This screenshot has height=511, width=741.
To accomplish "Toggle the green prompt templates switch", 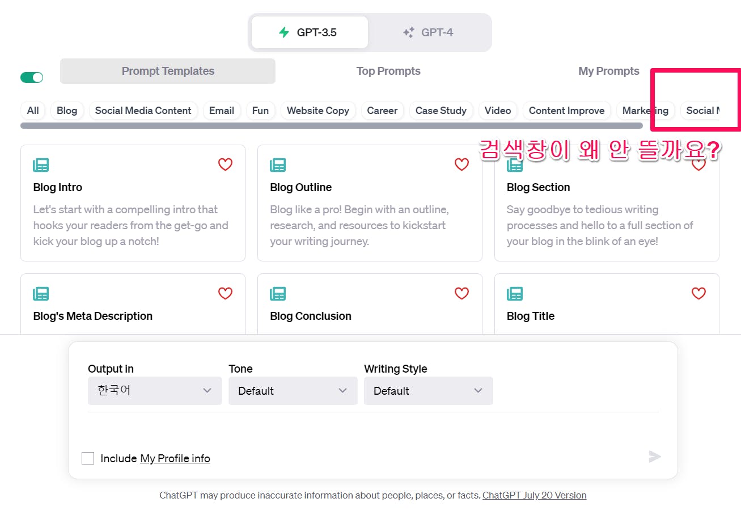I will coord(32,78).
